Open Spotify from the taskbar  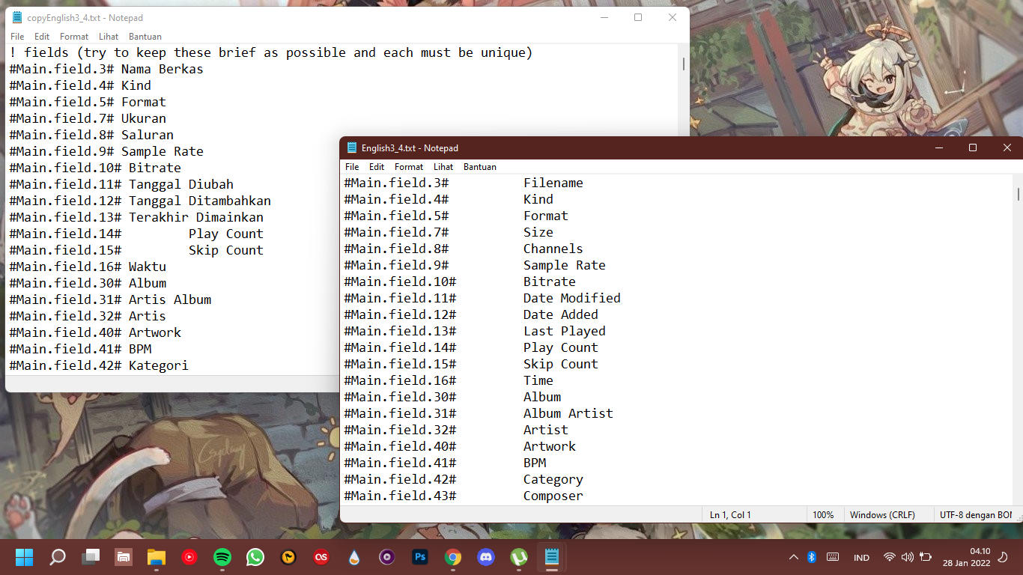coord(222,557)
